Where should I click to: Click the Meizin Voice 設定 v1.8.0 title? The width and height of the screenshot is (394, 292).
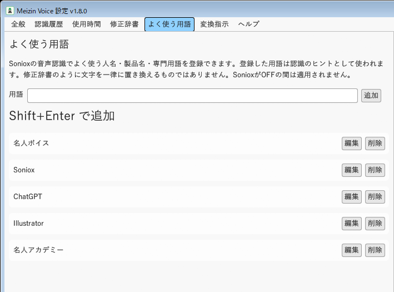point(52,11)
